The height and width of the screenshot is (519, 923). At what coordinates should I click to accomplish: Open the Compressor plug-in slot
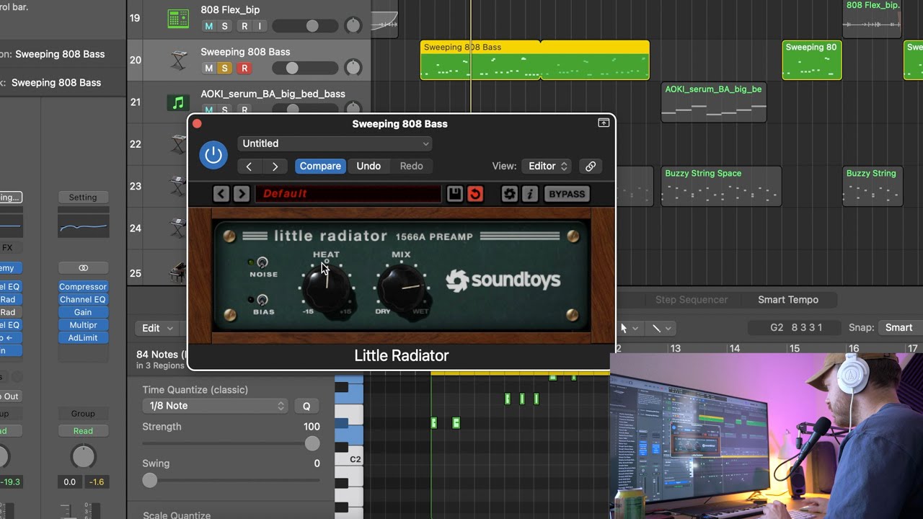coord(83,287)
